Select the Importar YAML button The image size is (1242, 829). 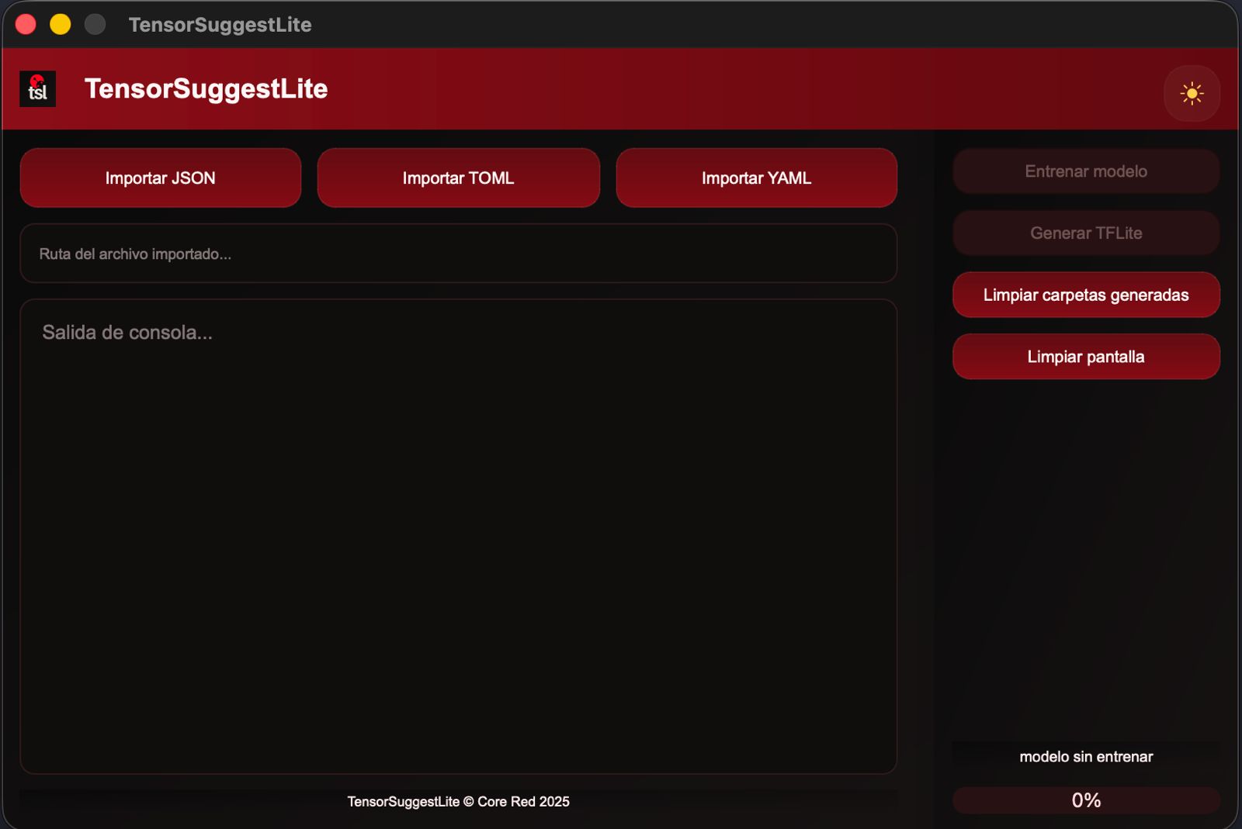click(x=756, y=178)
